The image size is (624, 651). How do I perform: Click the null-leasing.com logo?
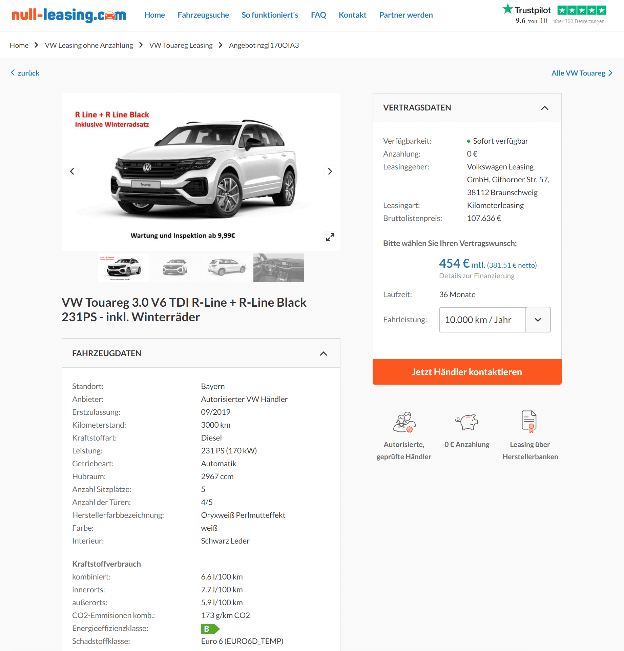click(x=69, y=15)
